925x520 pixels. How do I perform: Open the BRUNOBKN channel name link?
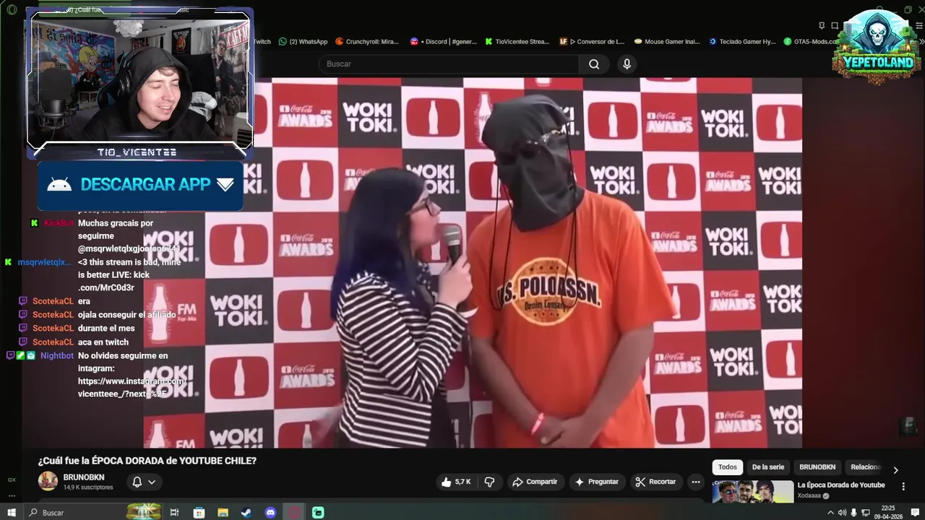point(84,477)
